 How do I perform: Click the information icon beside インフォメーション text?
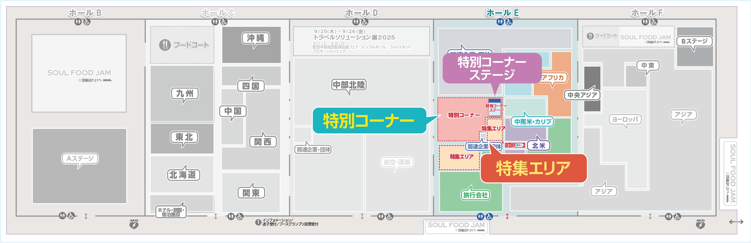[x=258, y=222]
